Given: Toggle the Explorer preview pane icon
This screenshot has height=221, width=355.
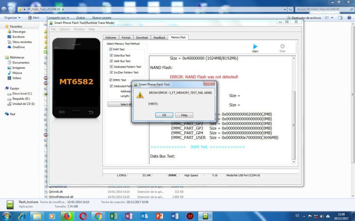Looking at the screenshot, I should tap(340, 18).
